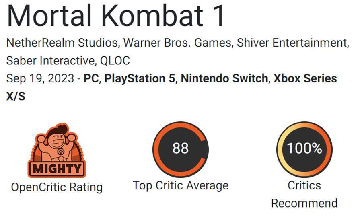
Task: Click the 88 score circle
Action: tap(181, 149)
